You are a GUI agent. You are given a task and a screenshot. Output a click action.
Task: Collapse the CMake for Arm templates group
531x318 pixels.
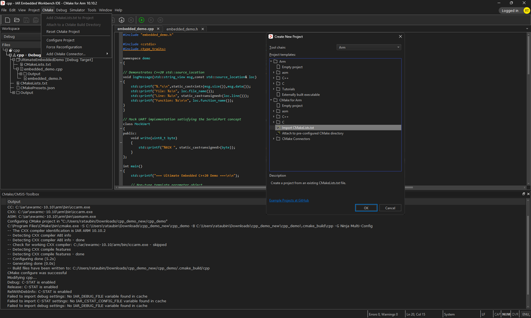click(x=271, y=100)
